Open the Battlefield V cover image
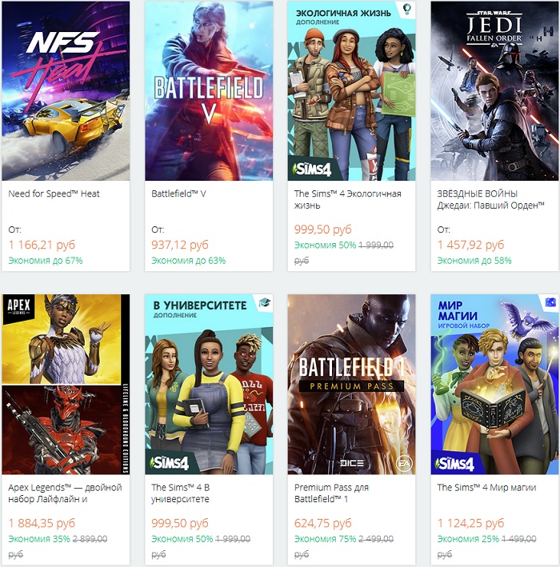Image resolution: width=560 pixels, height=567 pixels. [209, 91]
